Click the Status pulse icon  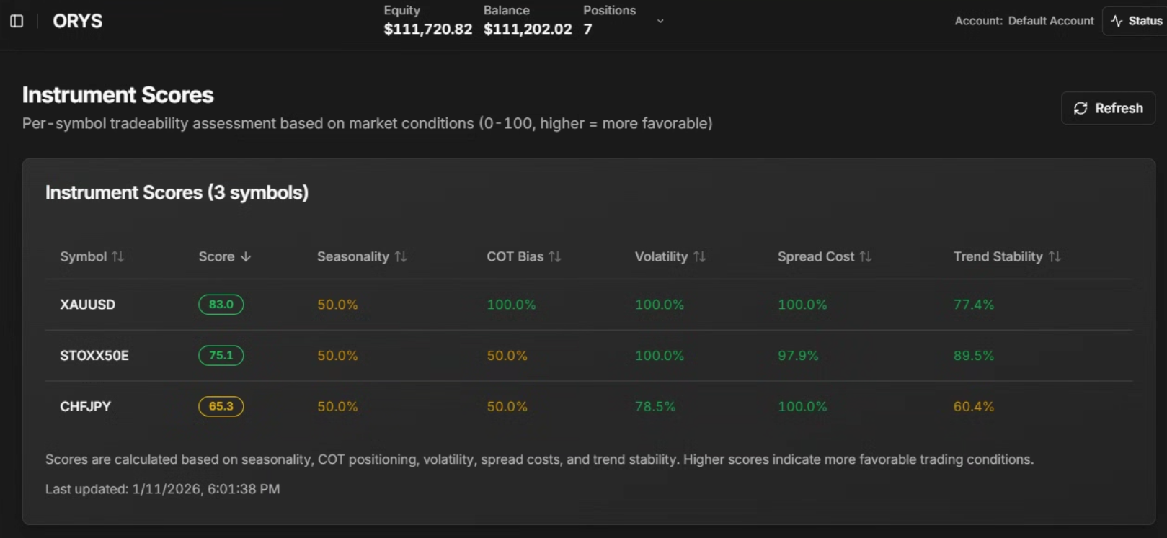click(x=1117, y=21)
